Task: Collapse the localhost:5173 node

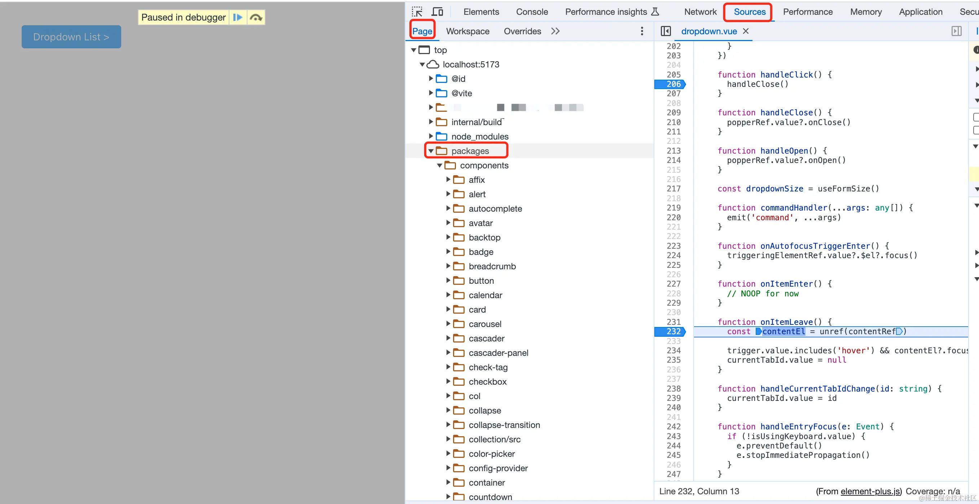Action: point(422,64)
